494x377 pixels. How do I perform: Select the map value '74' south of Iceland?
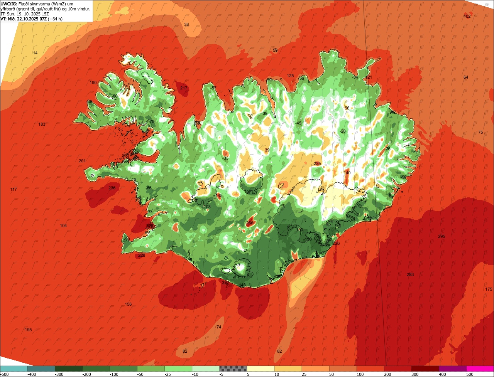pos(219,327)
